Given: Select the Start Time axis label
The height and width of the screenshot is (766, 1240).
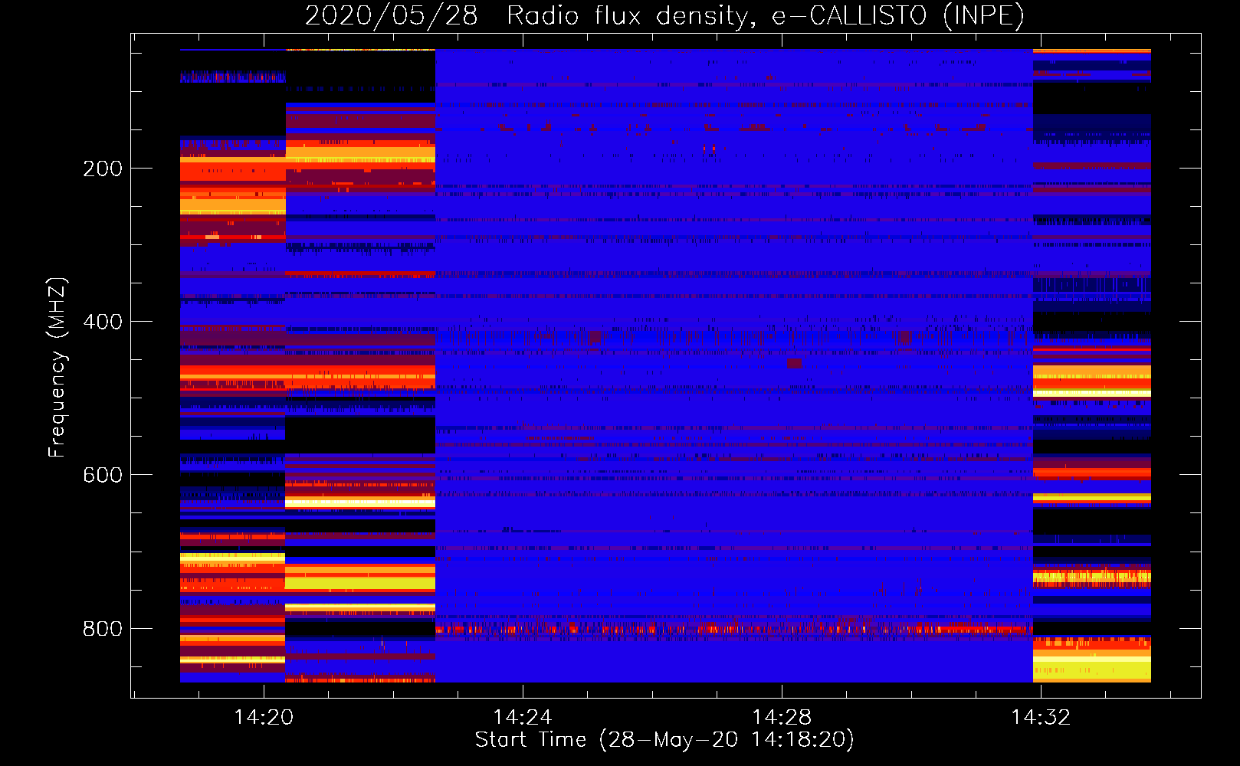Looking at the screenshot, I should [x=664, y=740].
